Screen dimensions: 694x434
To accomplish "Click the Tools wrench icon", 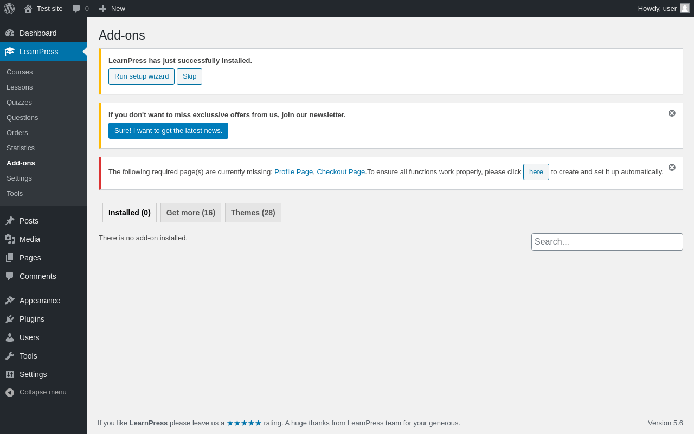I will click(x=10, y=356).
